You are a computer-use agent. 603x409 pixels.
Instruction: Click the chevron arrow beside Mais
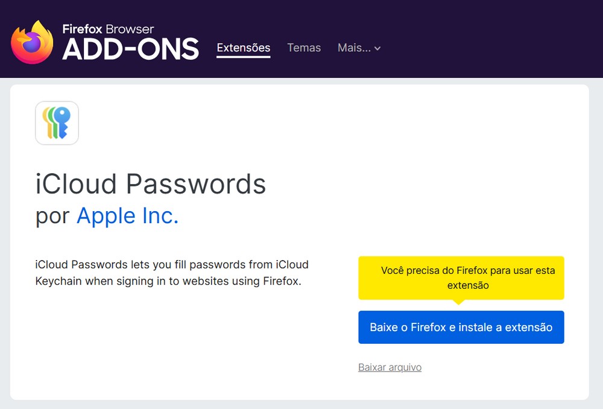pyautogui.click(x=377, y=49)
